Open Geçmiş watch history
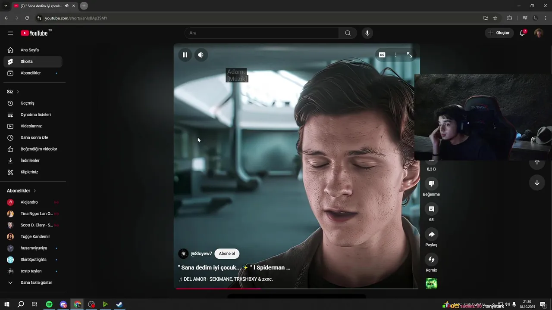Viewport: 552px width, 310px height. 33,103
